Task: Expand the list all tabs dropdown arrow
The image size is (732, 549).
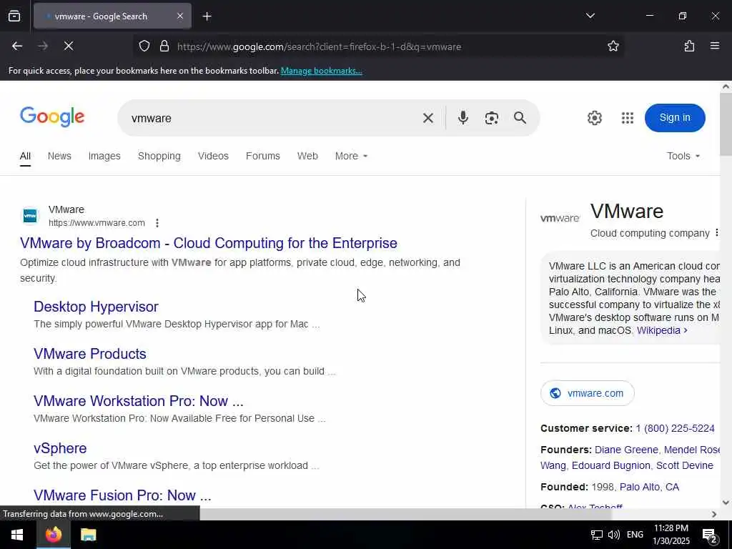Action: pyautogui.click(x=590, y=16)
